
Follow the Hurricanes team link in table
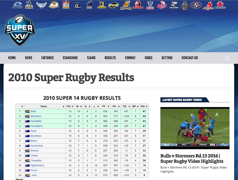(37, 146)
